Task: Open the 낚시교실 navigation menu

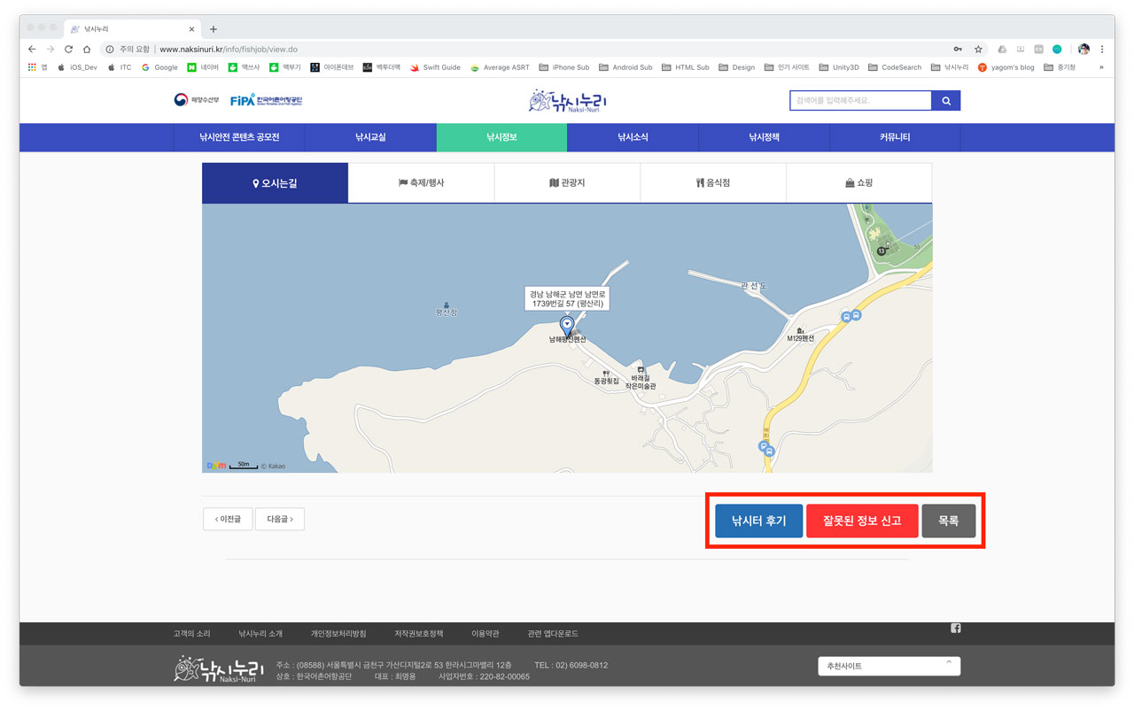Action: pos(370,137)
